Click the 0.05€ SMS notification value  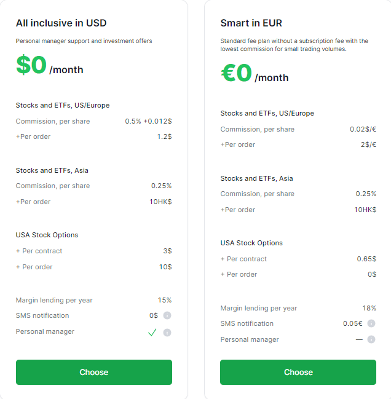pyautogui.click(x=353, y=323)
